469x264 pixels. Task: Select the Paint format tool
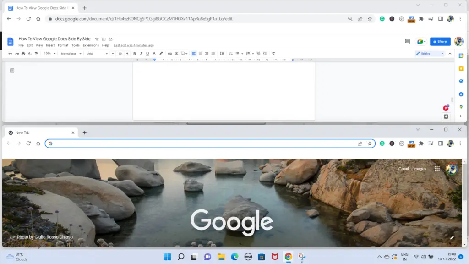(x=37, y=54)
